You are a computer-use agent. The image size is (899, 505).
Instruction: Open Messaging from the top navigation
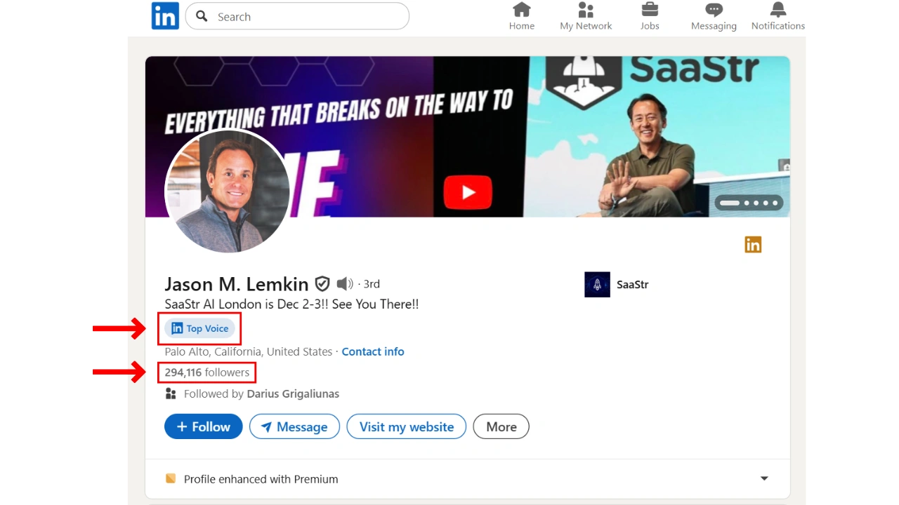point(714,17)
